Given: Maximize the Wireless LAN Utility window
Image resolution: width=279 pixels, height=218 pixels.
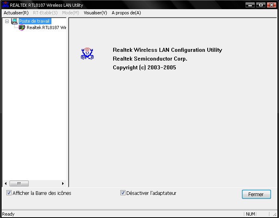Looking at the screenshot, I should [x=261, y=5].
